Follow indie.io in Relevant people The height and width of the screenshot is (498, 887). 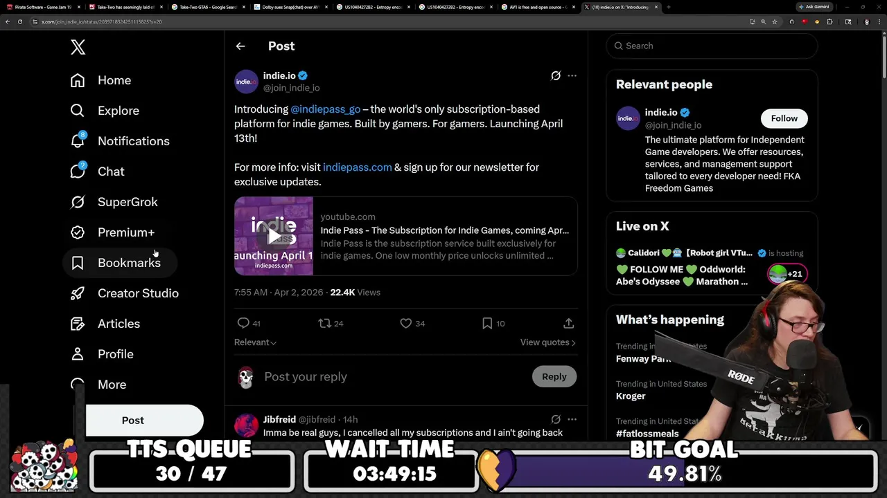point(784,118)
